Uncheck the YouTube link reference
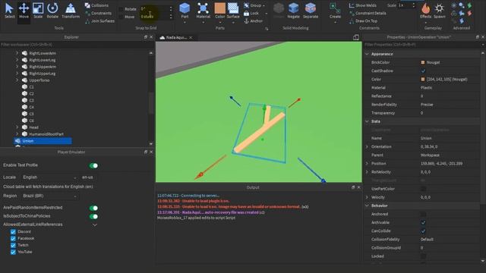This screenshot has width=486, height=273. click(x=13, y=253)
